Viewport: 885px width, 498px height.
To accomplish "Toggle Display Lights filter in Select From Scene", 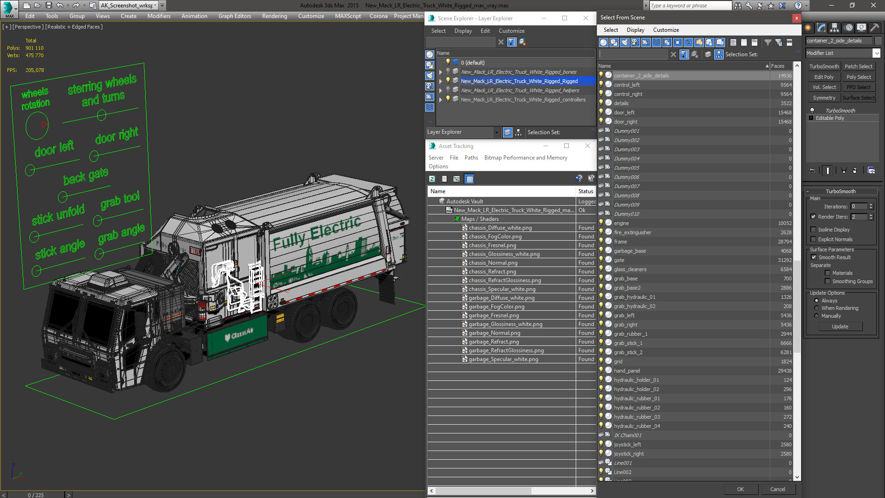I will (625, 42).
